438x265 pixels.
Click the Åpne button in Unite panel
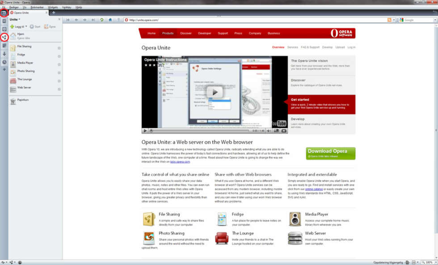pyautogui.click(x=50, y=26)
